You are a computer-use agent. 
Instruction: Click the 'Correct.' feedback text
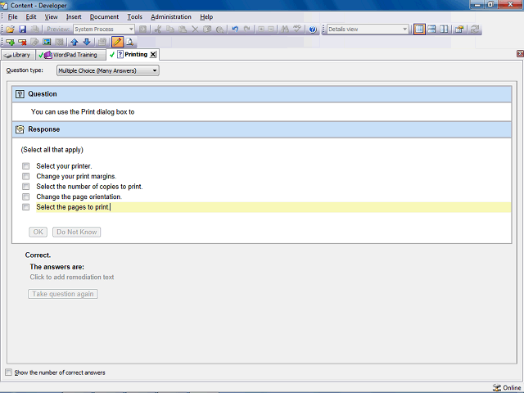(38, 255)
